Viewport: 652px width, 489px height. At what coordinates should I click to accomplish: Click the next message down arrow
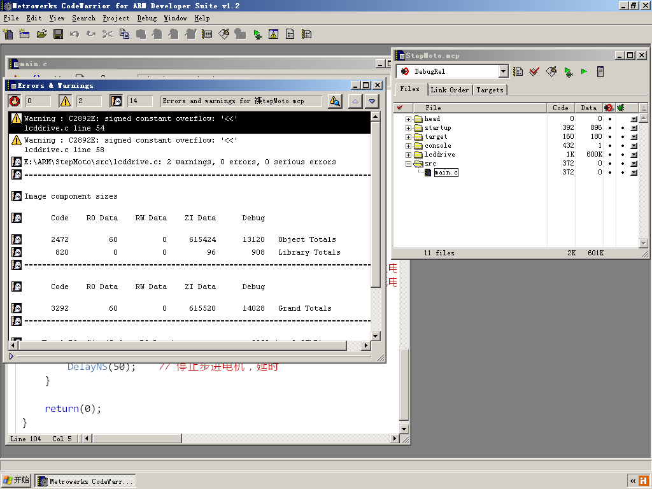point(372,101)
